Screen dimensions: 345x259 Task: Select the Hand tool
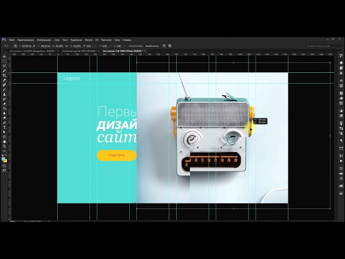coord(4,141)
